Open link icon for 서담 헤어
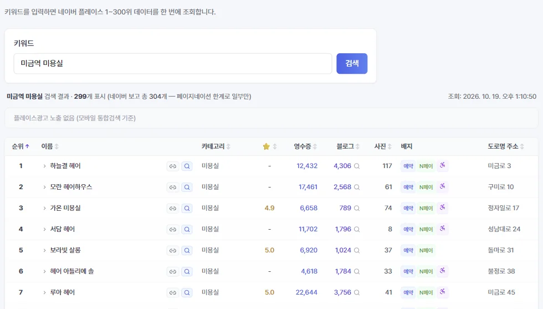 click(173, 229)
